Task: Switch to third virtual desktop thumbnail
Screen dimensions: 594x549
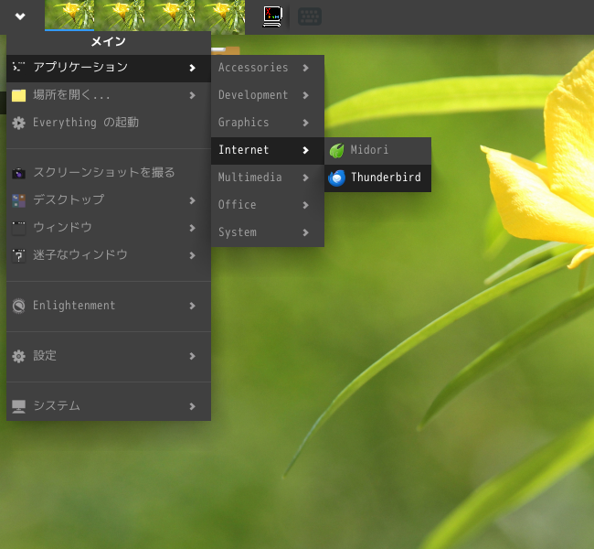Action: [x=170, y=16]
